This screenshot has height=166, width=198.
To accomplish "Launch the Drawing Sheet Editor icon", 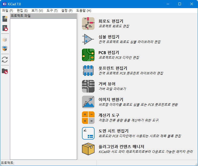I will [x=88, y=133].
